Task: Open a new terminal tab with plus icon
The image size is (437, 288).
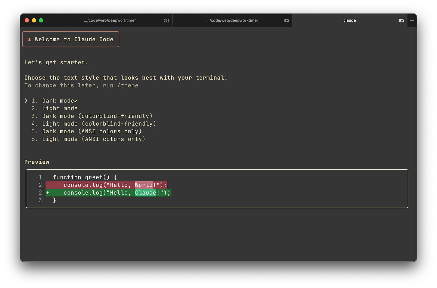Action: pyautogui.click(x=412, y=20)
